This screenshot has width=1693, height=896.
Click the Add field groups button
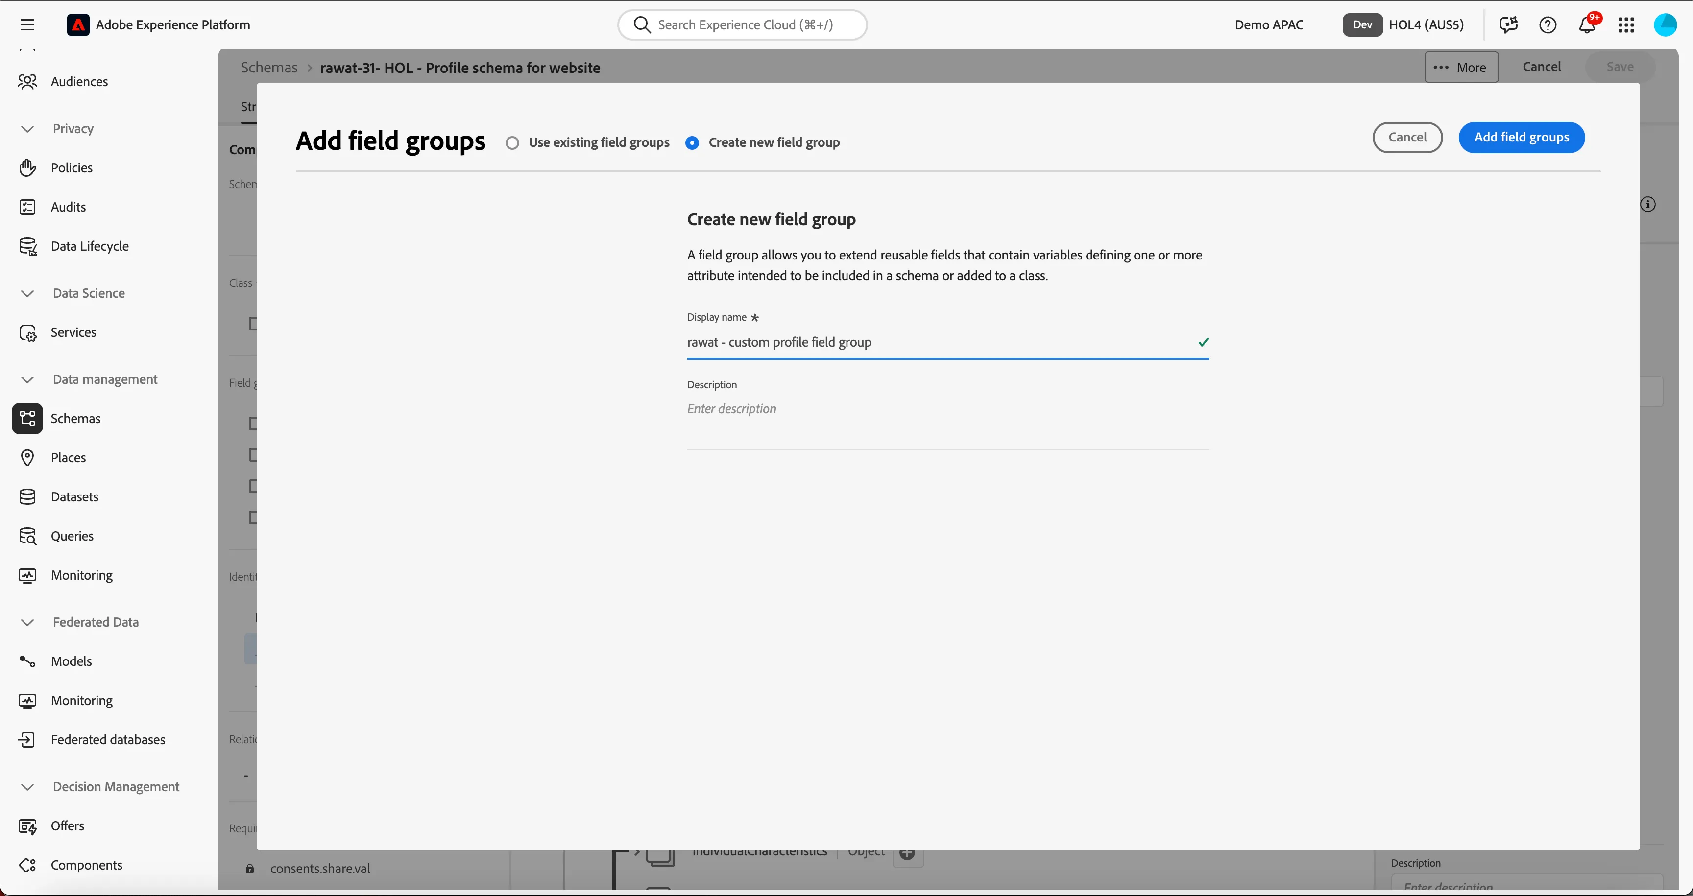[1522, 137]
